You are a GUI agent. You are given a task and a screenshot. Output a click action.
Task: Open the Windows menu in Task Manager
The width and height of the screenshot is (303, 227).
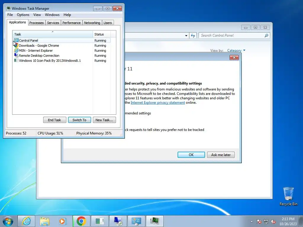coord(52,15)
